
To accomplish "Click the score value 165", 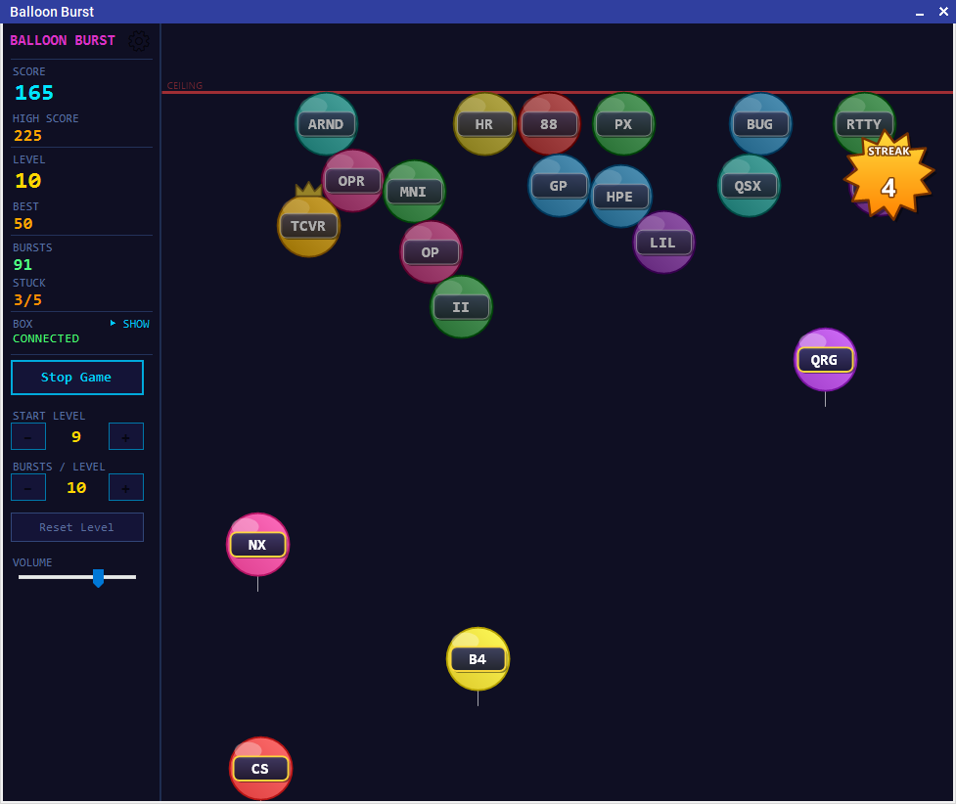I will point(34,93).
